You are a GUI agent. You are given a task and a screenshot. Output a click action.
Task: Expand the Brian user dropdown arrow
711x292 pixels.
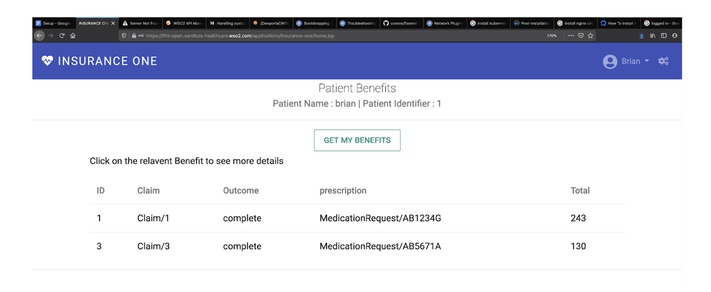[x=647, y=61]
